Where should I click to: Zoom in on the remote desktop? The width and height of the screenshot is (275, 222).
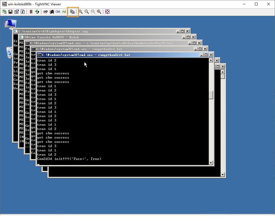pos(80,12)
